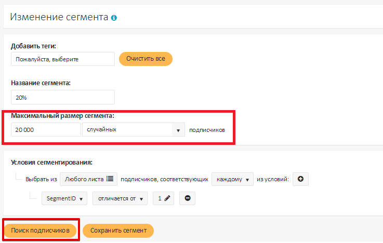Open the SegmentID field dropdown

pos(64,198)
